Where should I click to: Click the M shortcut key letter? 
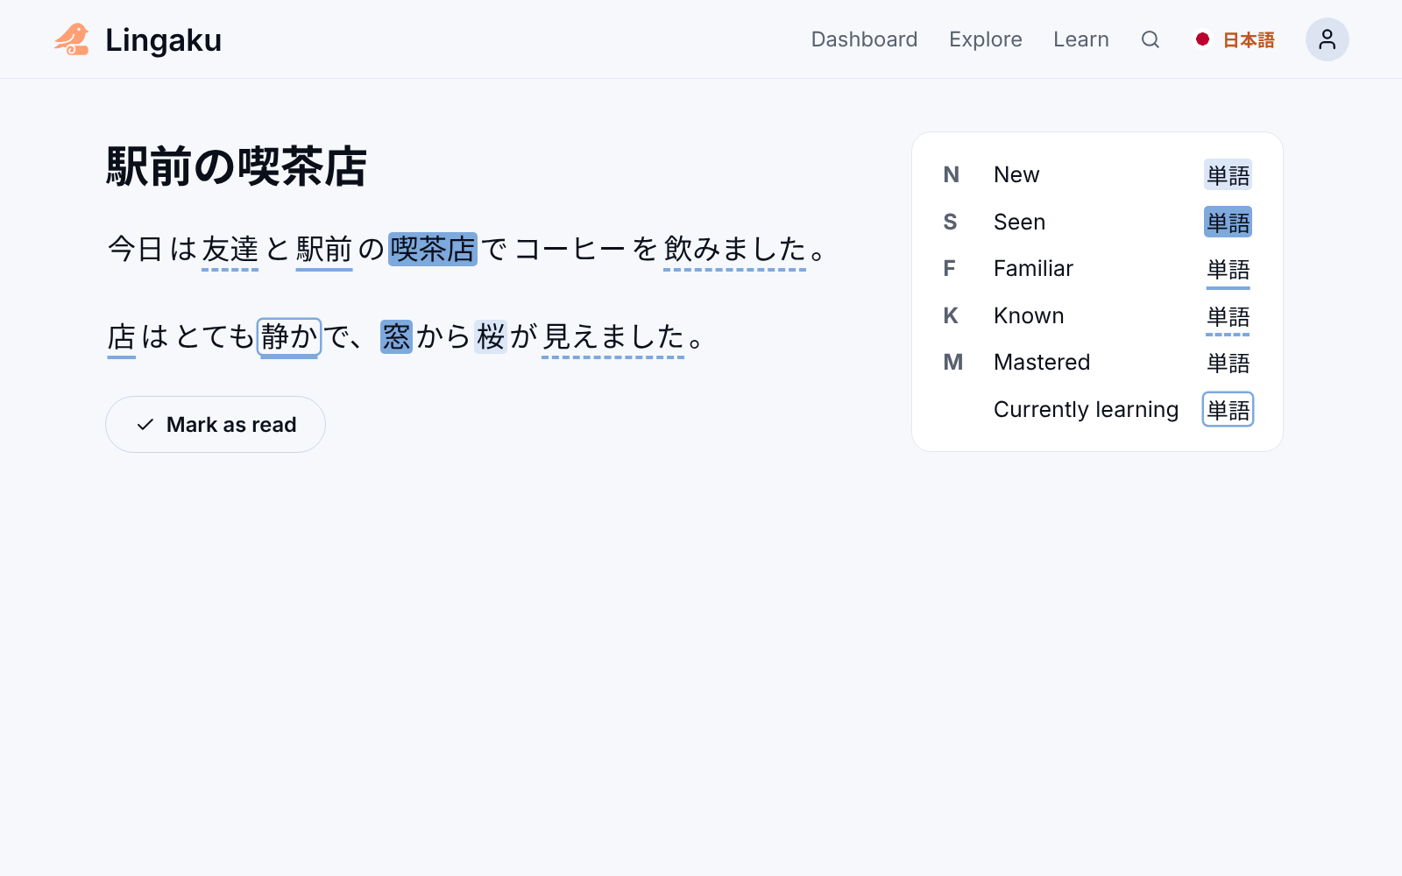tap(952, 363)
